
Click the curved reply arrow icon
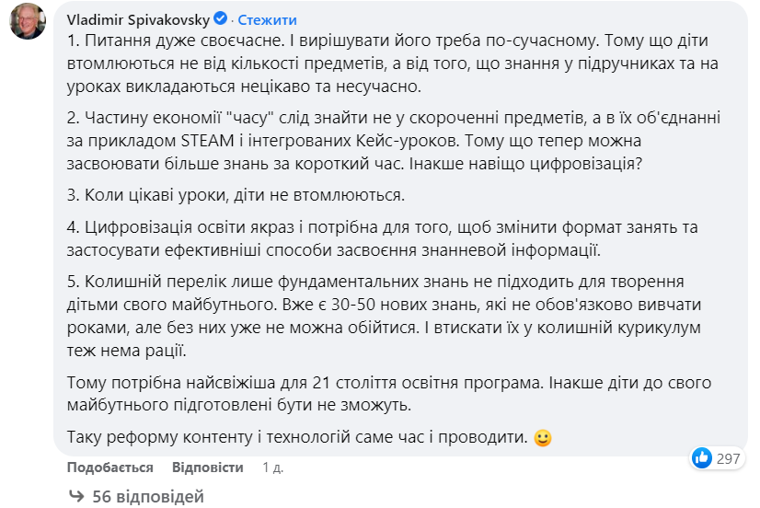(76, 496)
